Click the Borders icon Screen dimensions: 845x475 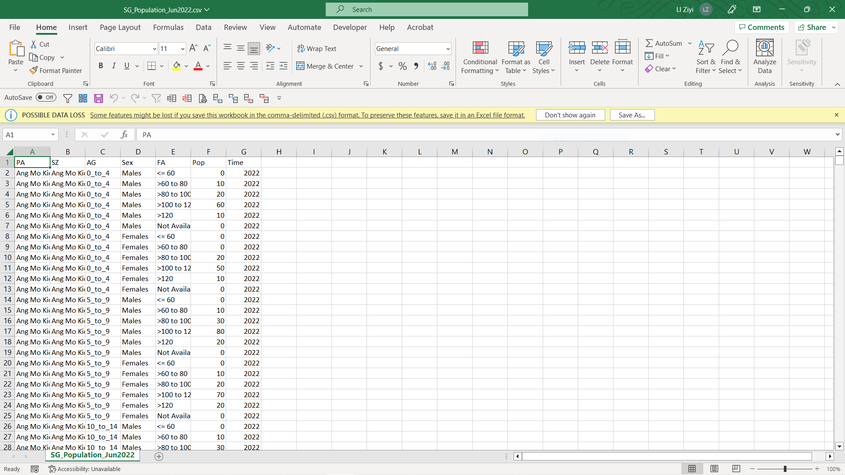(x=151, y=66)
